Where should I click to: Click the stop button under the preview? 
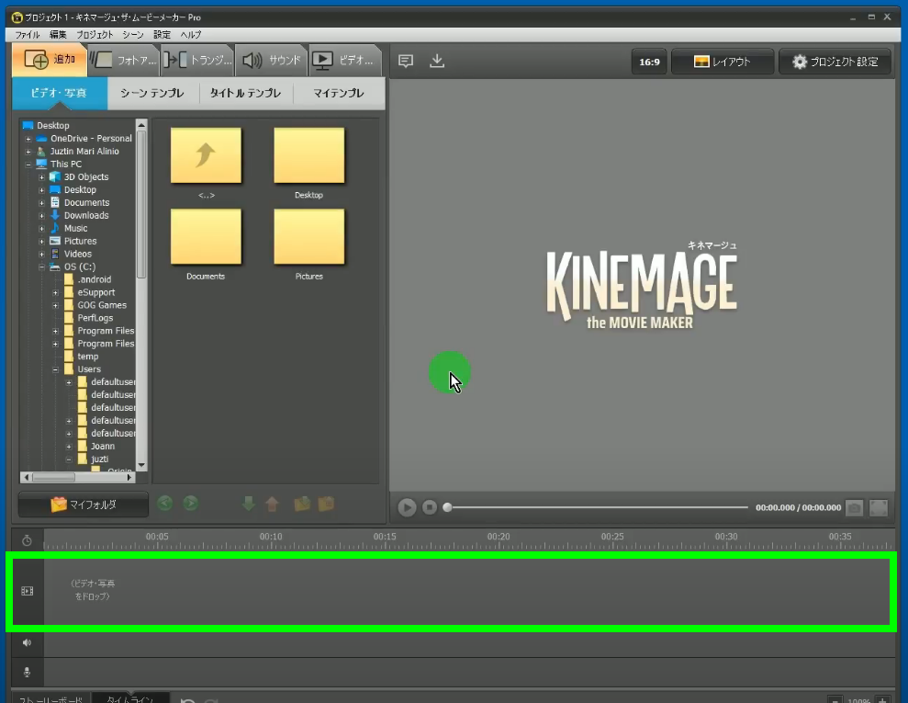point(429,507)
